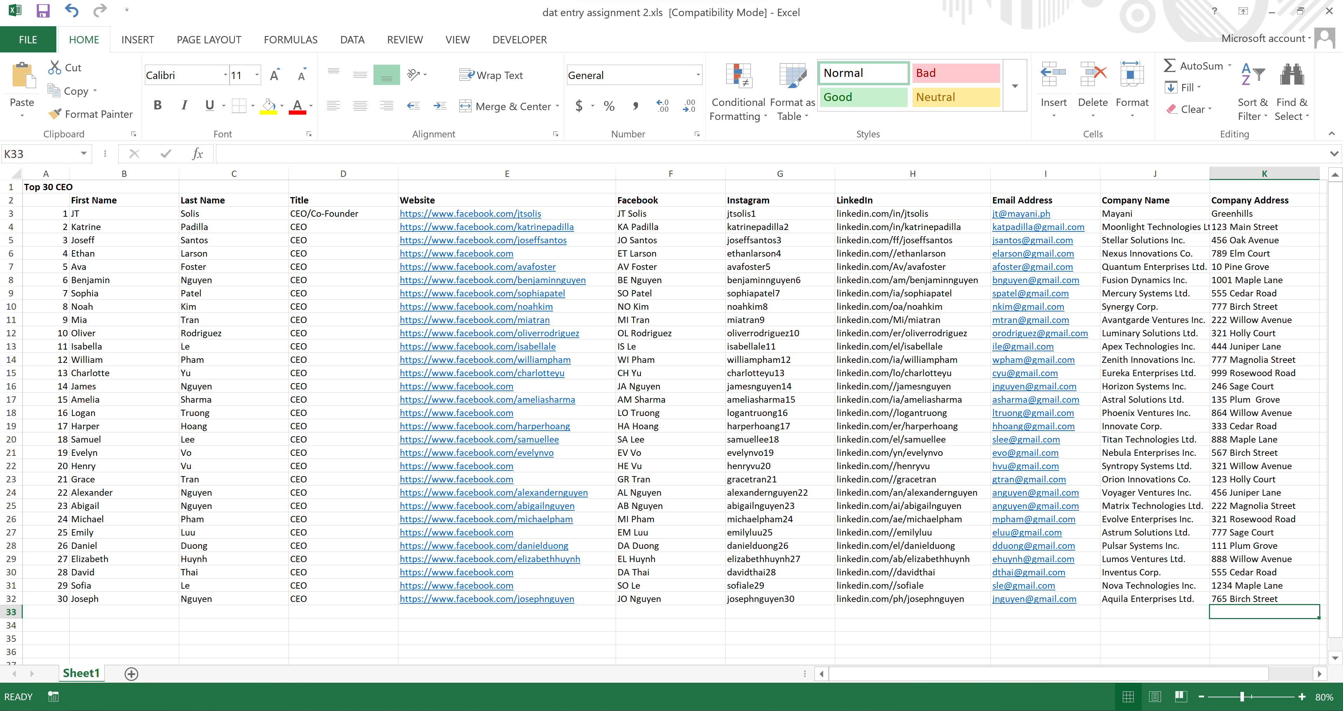The image size is (1343, 711).
Task: Open the Number Format dropdown showing General
Action: [x=698, y=76]
